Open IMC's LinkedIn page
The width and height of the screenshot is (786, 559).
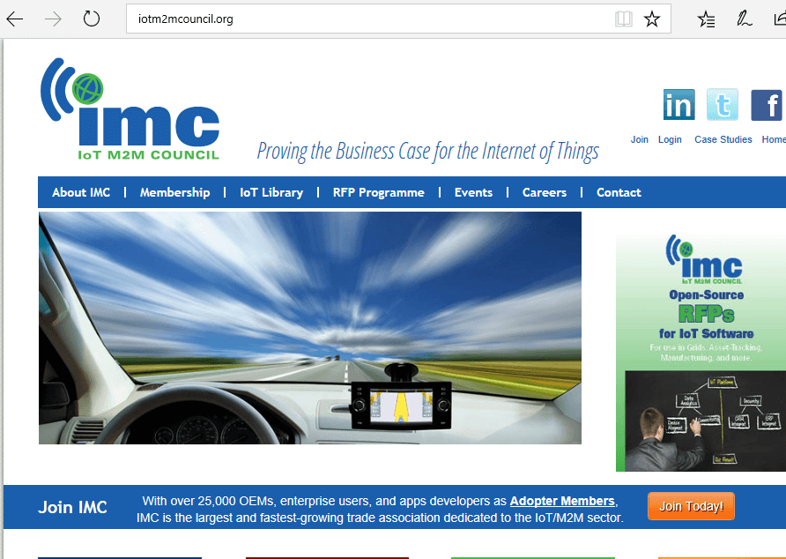pyautogui.click(x=678, y=105)
